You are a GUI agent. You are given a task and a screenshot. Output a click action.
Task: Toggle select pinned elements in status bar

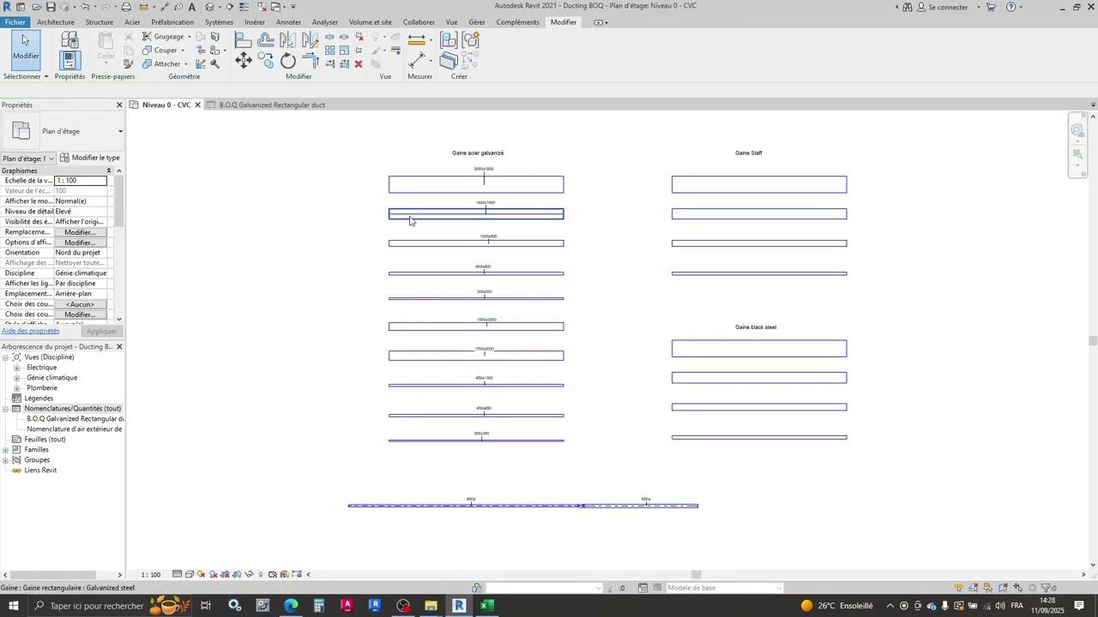(988, 588)
